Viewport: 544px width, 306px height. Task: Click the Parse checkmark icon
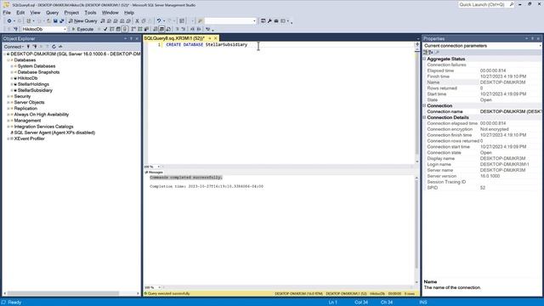(x=105, y=29)
